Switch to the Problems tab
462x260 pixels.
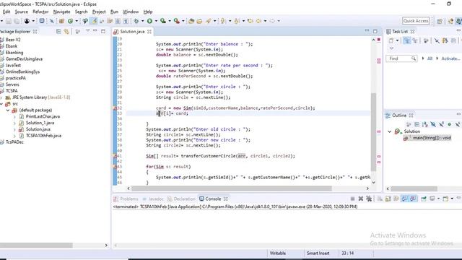coord(126,199)
